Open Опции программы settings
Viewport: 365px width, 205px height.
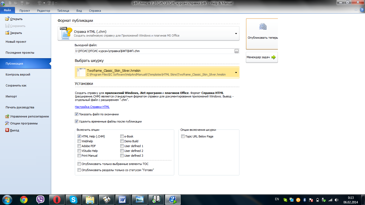coord(21,123)
